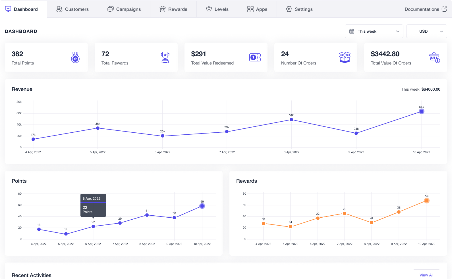
Task: Click the 24 orders count
Action: tap(285, 54)
